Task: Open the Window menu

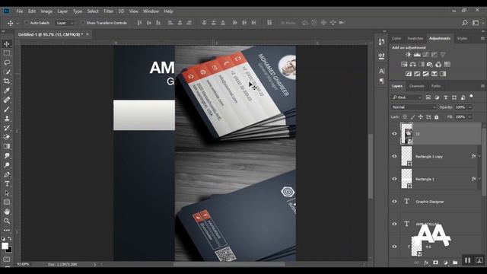Action: coord(151,11)
